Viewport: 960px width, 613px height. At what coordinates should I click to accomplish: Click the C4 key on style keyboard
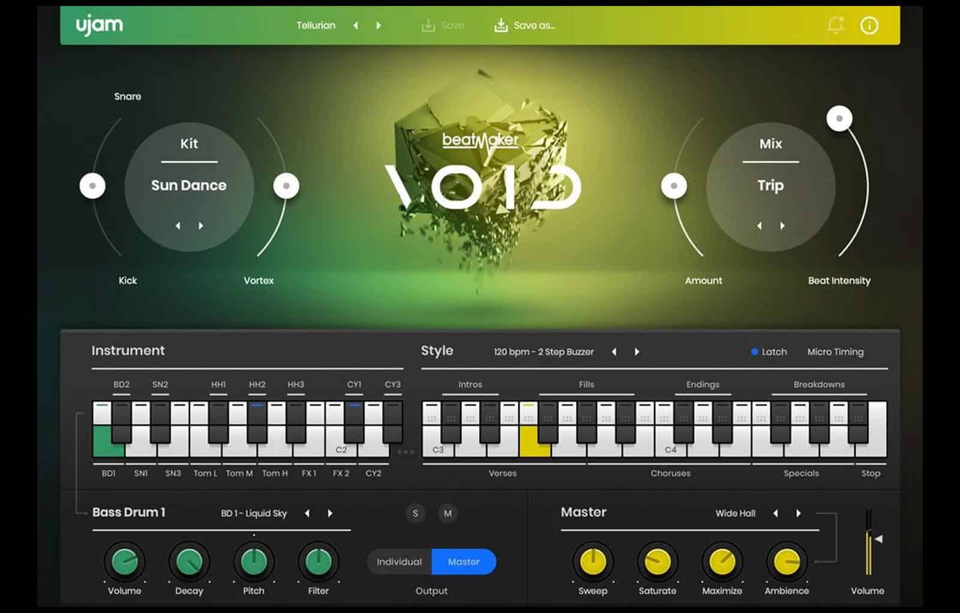coord(671,450)
